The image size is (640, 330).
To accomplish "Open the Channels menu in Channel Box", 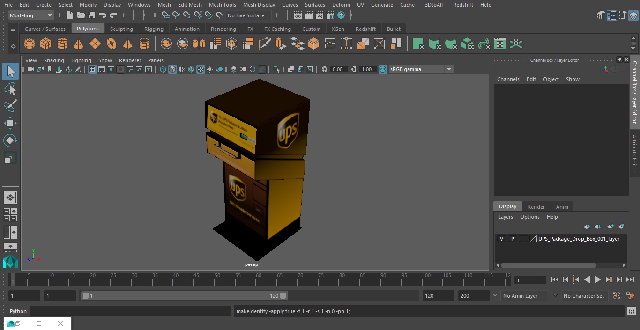I will click(x=508, y=79).
